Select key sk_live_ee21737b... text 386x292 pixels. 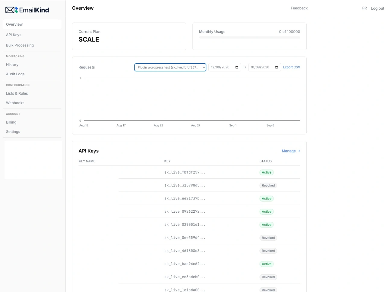[x=185, y=199]
